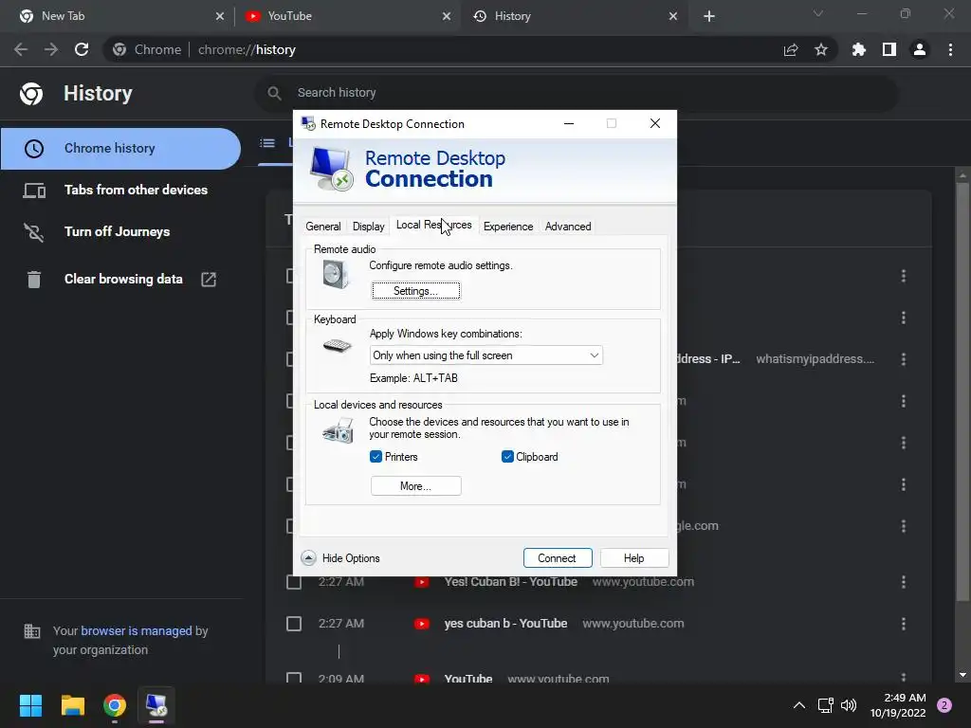971x728 pixels.
Task: Open volume icon in system tray
Action: click(849, 705)
